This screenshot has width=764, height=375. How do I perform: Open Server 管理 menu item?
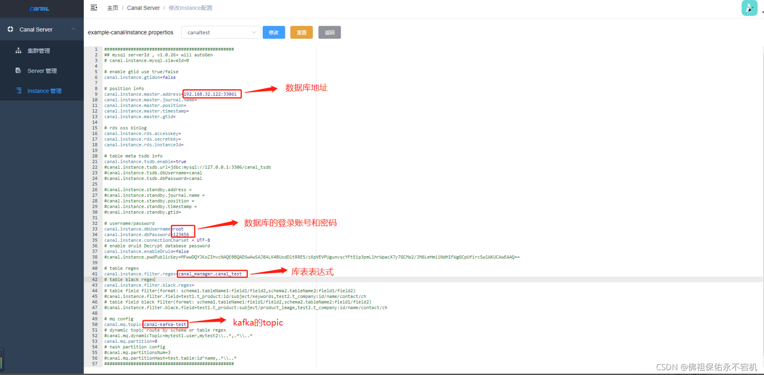click(42, 71)
